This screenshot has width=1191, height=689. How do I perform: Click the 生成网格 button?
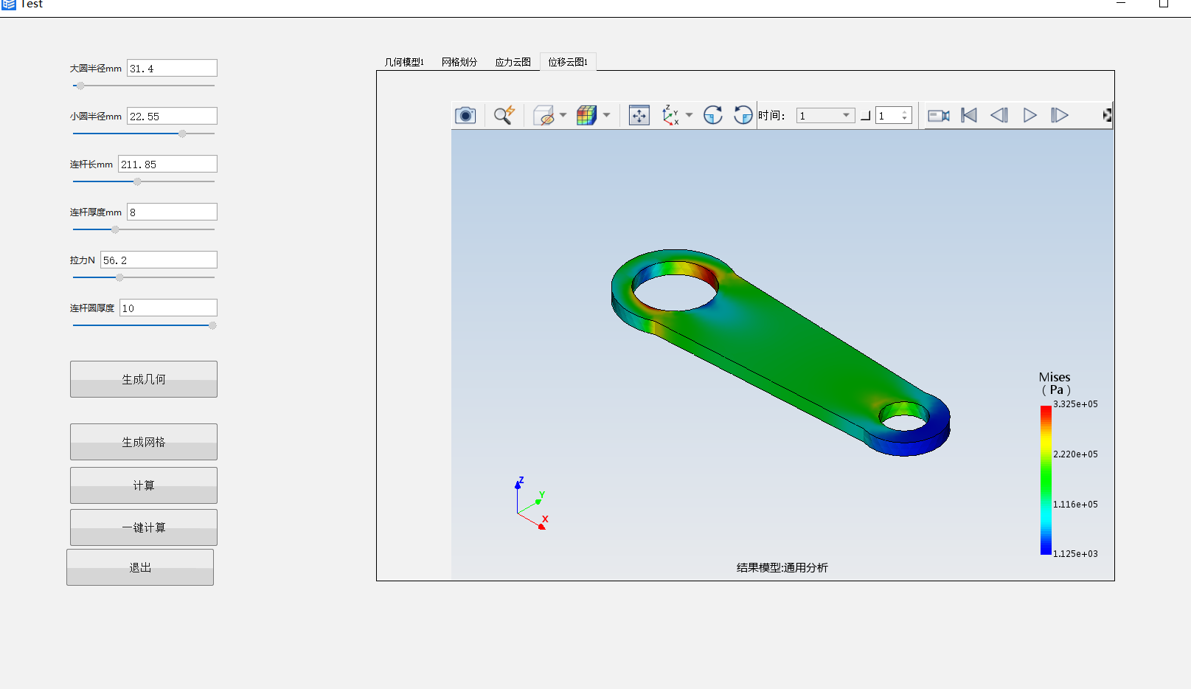(144, 442)
